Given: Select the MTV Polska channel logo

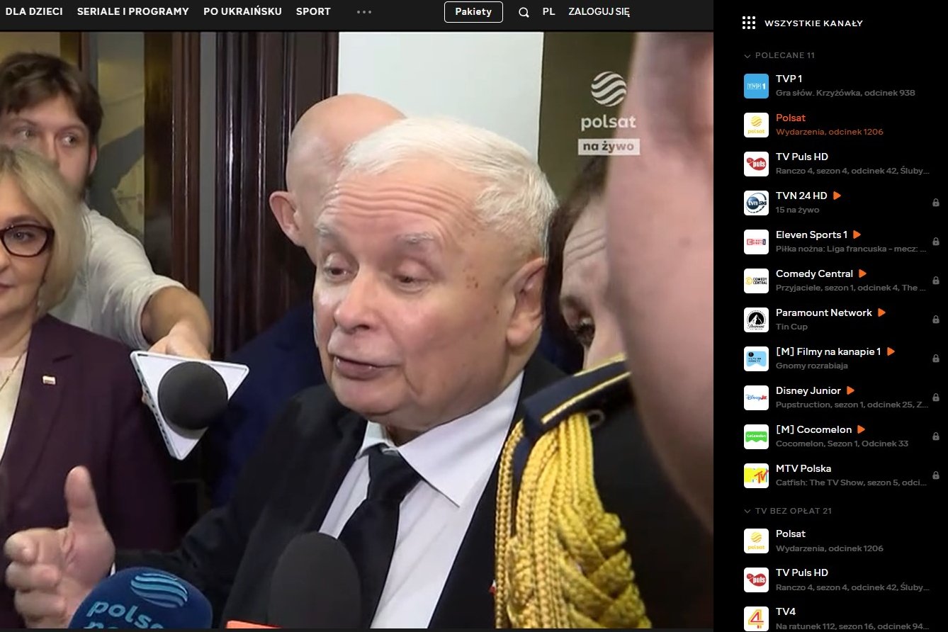Looking at the screenshot, I should point(755,475).
